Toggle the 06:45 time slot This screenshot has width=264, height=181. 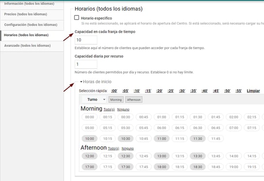tap(216, 128)
